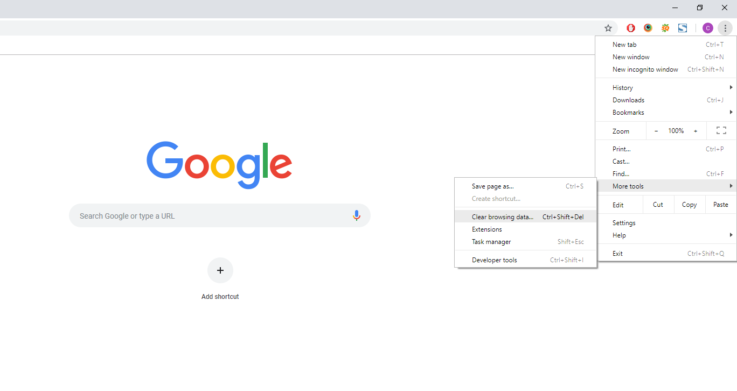Screen dimensions: 737x391
Task: Click the Google logo
Action: click(x=219, y=165)
